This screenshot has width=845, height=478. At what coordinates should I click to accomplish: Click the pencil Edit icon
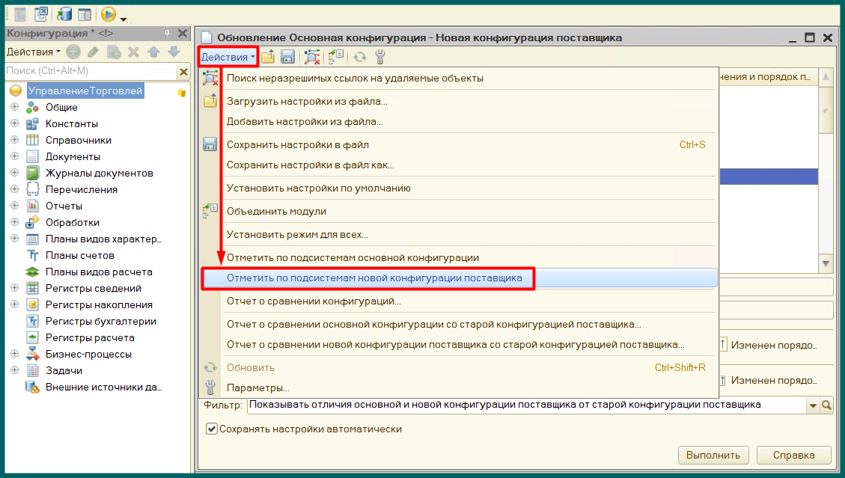94,52
